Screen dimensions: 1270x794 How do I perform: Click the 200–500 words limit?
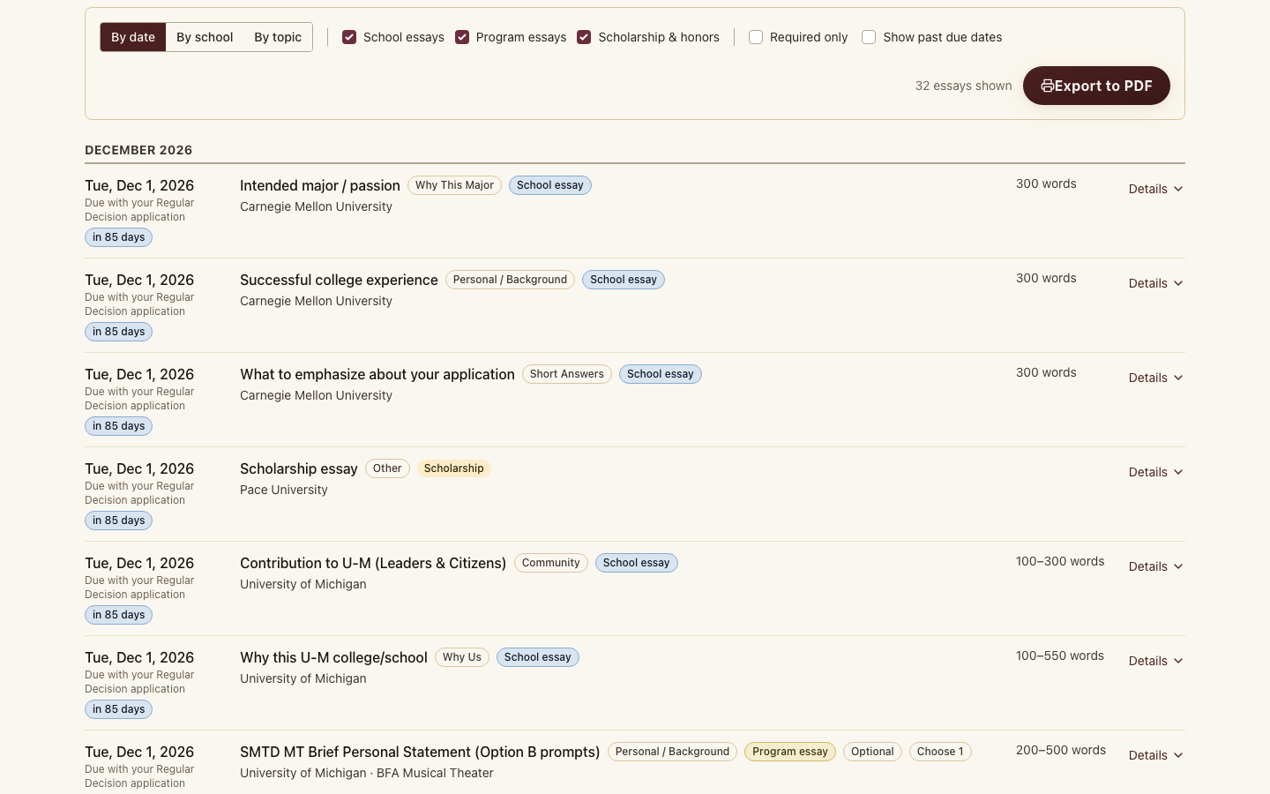pyautogui.click(x=1061, y=750)
